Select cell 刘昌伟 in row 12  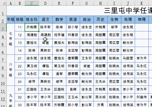(142, 97)
